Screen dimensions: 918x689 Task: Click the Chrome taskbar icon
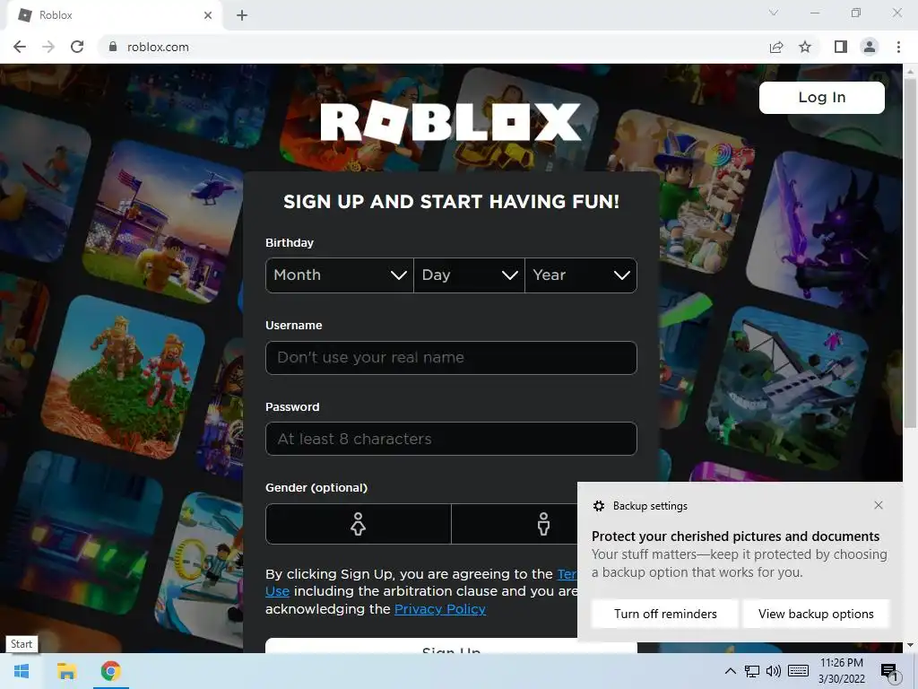pyautogui.click(x=110, y=671)
